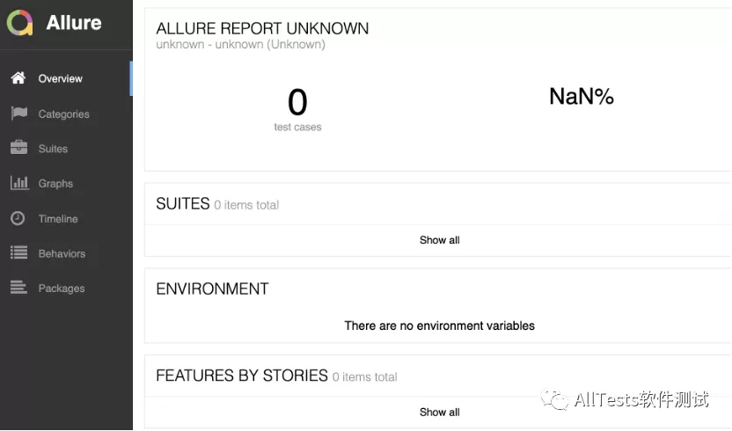732x431 pixels.
Task: Click the SUITES widget heading
Action: (x=183, y=203)
